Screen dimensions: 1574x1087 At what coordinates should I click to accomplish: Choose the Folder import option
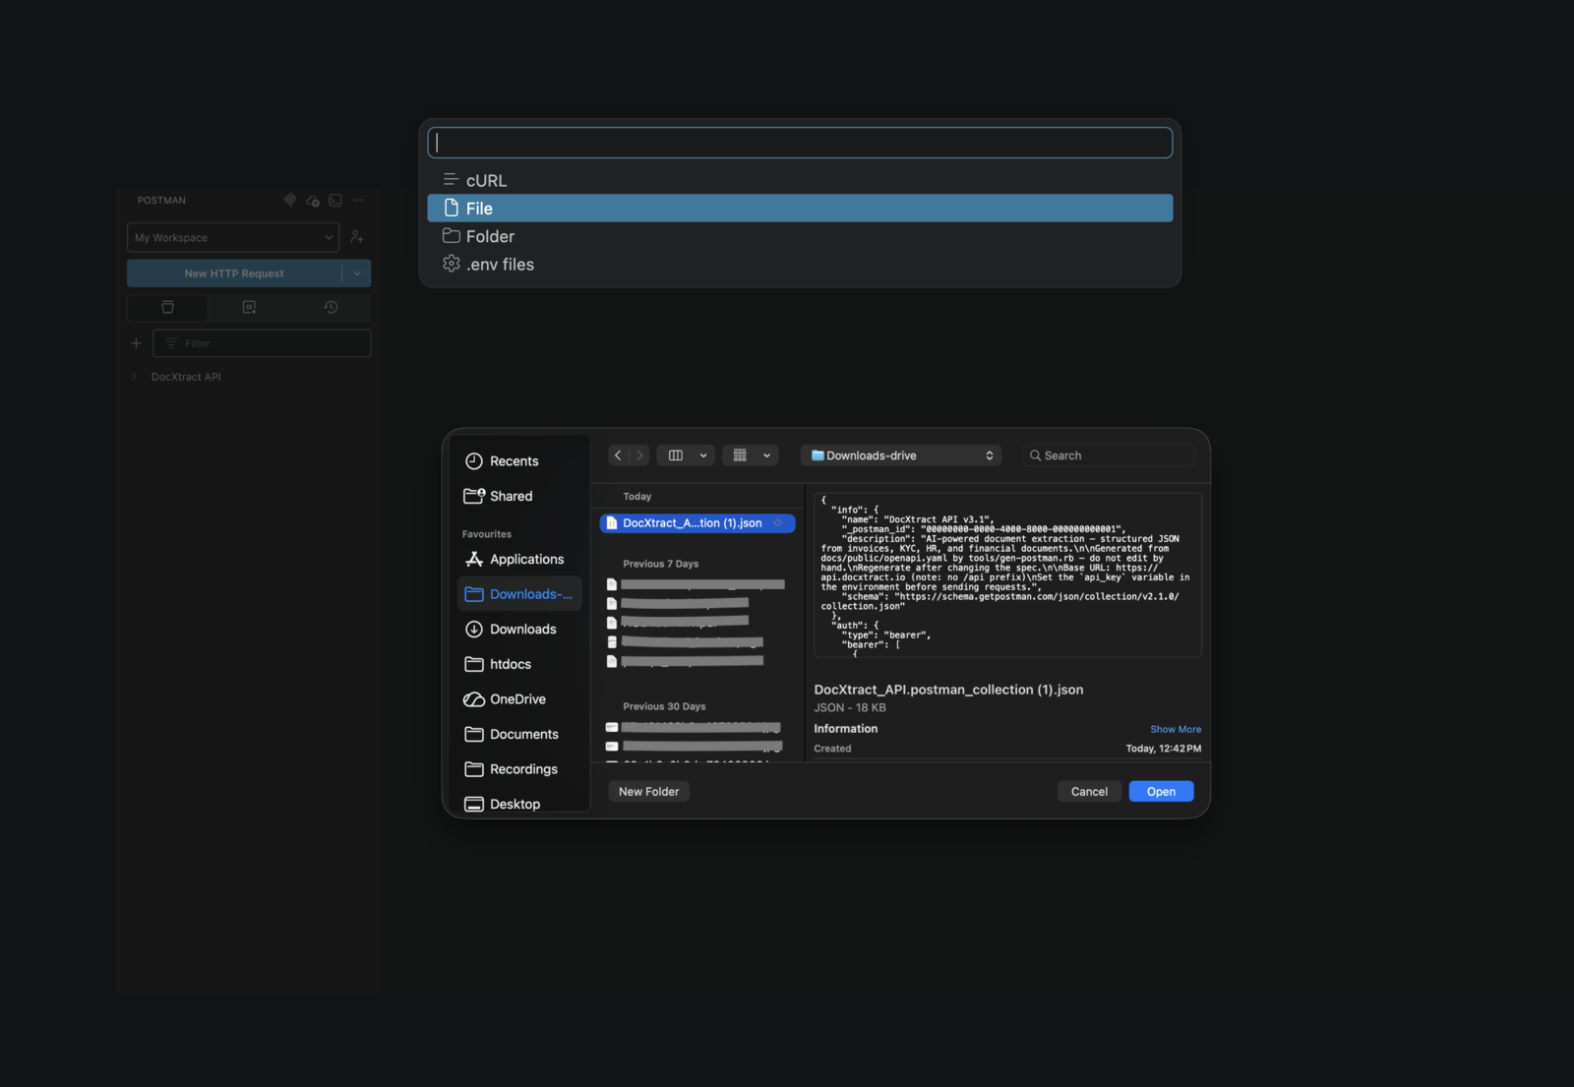point(800,236)
